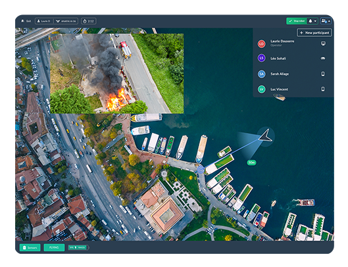Click the FLYING status button
The image size is (348, 267).
pos(54,247)
